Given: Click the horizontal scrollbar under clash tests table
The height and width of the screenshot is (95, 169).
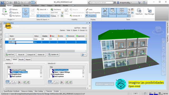Looking at the screenshot, I should (x=41, y=51).
